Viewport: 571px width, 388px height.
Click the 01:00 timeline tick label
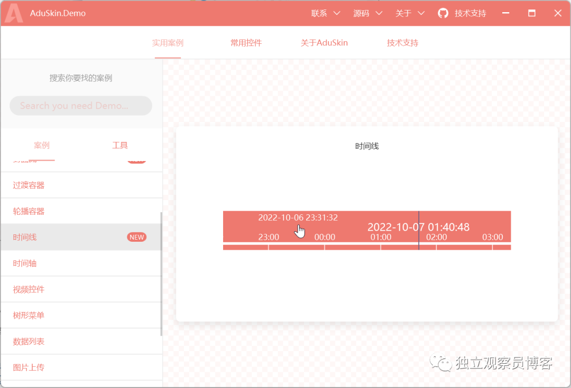click(x=381, y=237)
